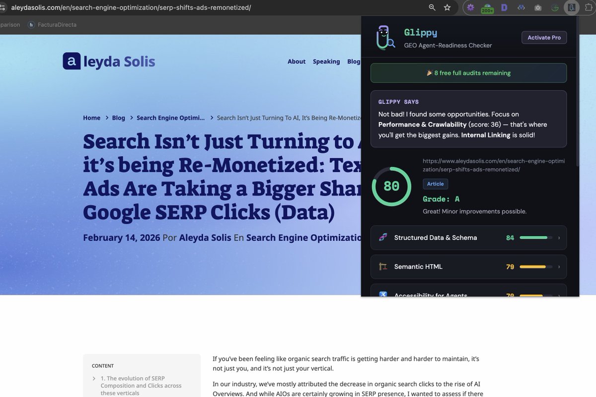Click the Structured Data & Schema icon
This screenshot has height=397, width=596.
pos(382,238)
